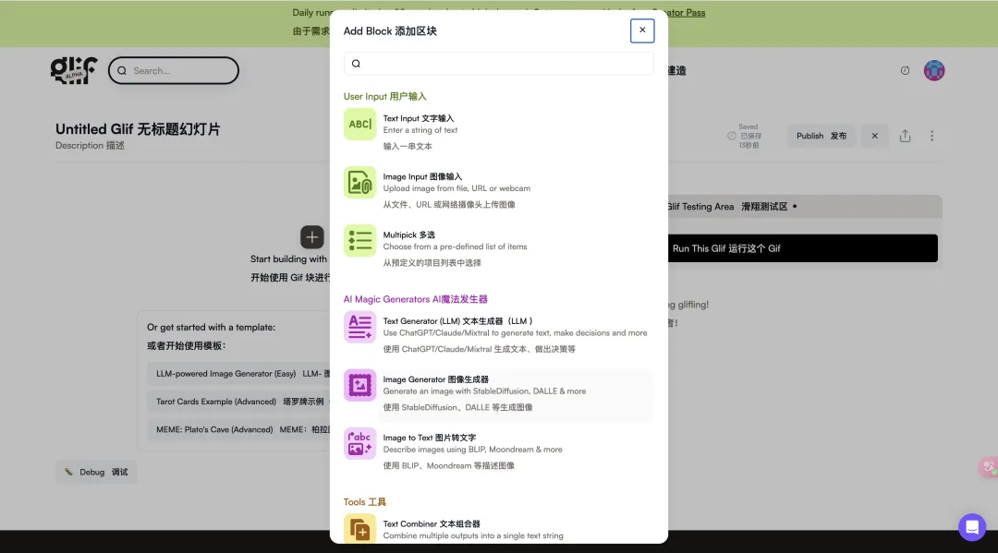Close the Add Block dialog
The image size is (998, 553).
[642, 30]
